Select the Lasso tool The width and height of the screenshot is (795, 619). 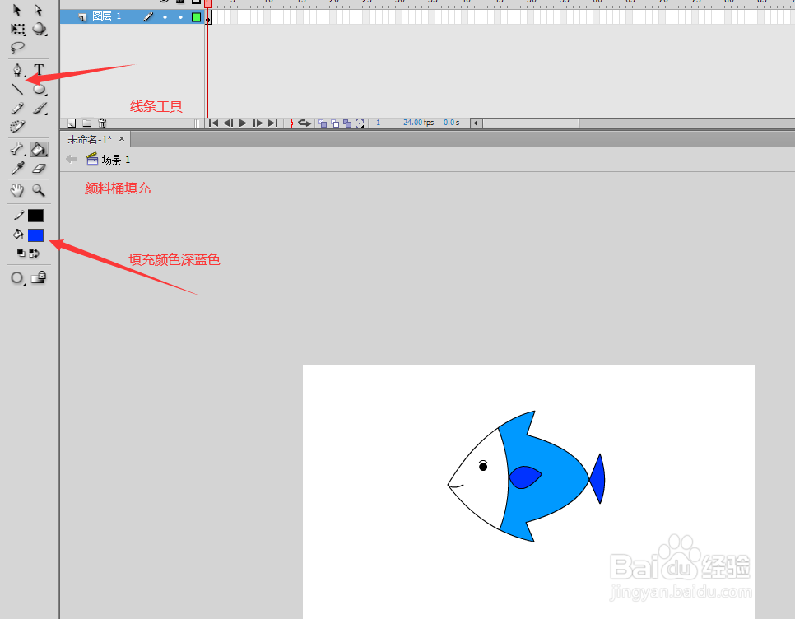tap(16, 47)
